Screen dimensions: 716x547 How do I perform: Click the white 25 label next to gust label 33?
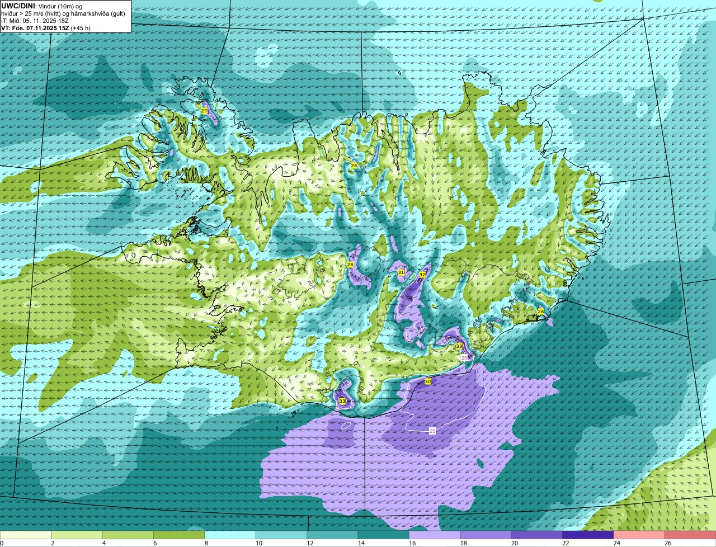pyautogui.click(x=464, y=357)
